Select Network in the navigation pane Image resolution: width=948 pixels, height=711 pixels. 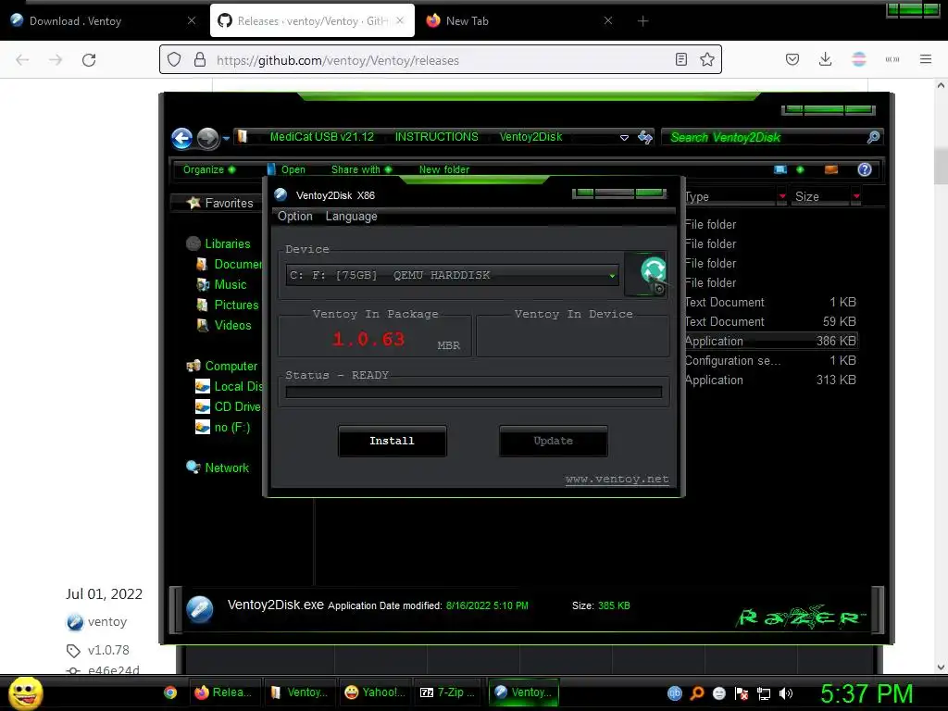tap(218, 468)
